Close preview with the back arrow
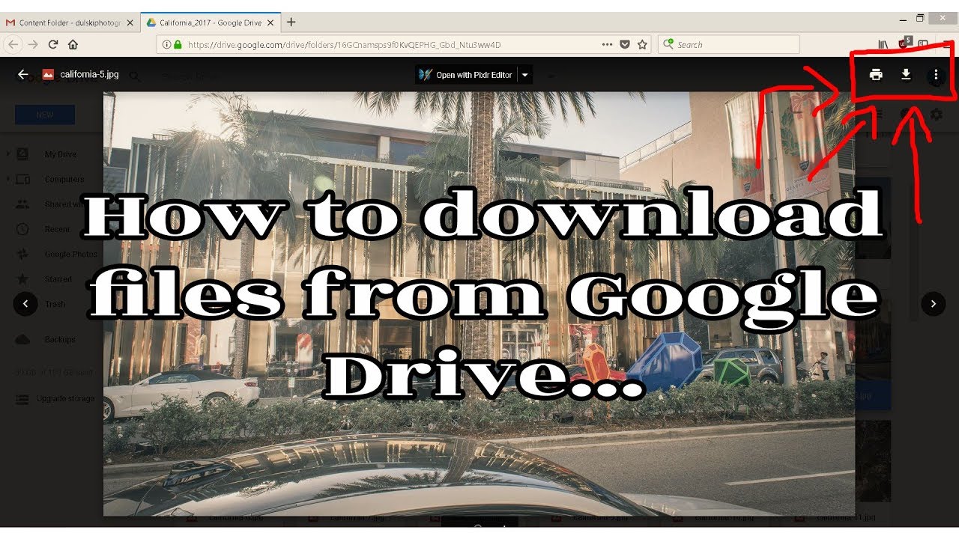The image size is (959, 539). pyautogui.click(x=23, y=74)
